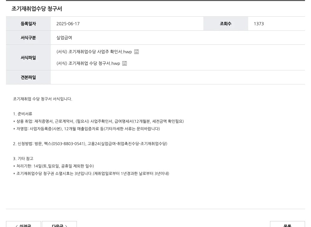This screenshot has width=311, height=227.
Task: Click the date value 2025-06-17
Action: click(68, 24)
